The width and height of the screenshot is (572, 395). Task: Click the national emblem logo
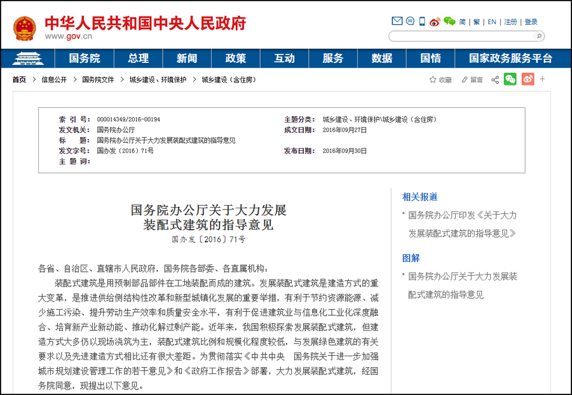[24, 28]
